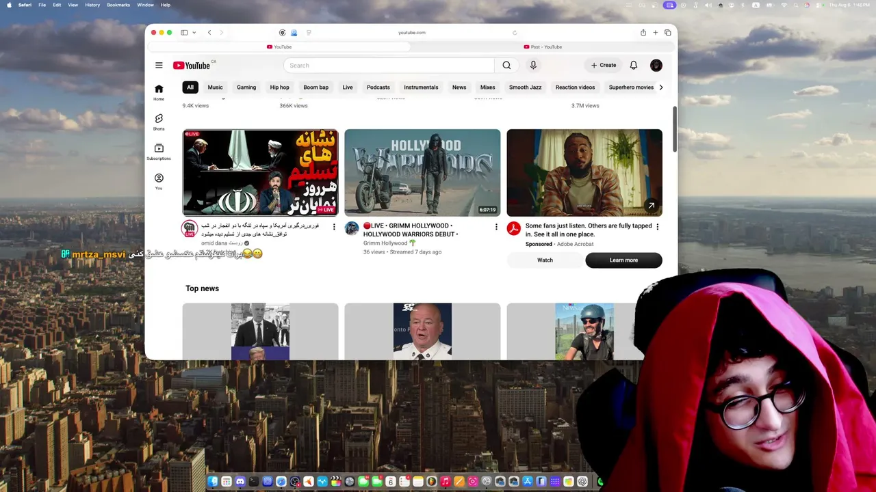Open Subscriptions in YouTube sidebar
Image resolution: width=876 pixels, height=492 pixels.
point(159,152)
